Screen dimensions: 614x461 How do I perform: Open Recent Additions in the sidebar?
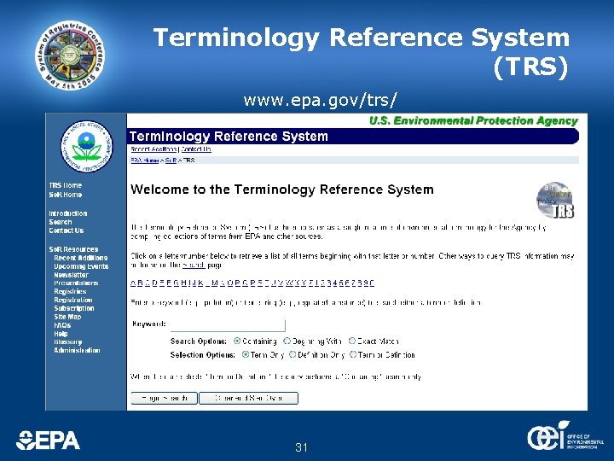click(81, 258)
